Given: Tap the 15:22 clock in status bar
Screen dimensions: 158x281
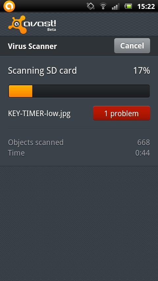Looking at the screenshot, I should click(x=146, y=7).
